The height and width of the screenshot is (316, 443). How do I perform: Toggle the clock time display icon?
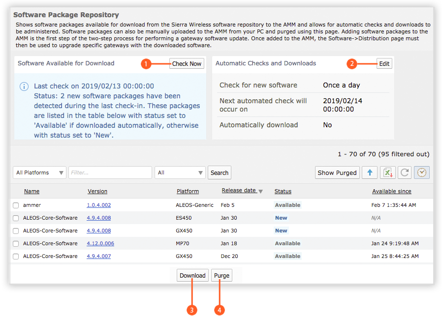point(422,172)
